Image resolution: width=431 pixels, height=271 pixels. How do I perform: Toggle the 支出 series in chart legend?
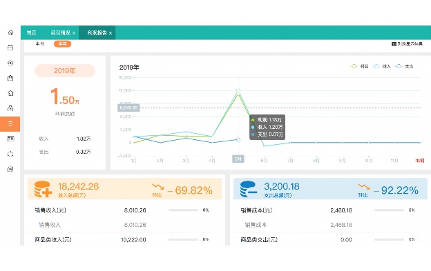coord(404,66)
